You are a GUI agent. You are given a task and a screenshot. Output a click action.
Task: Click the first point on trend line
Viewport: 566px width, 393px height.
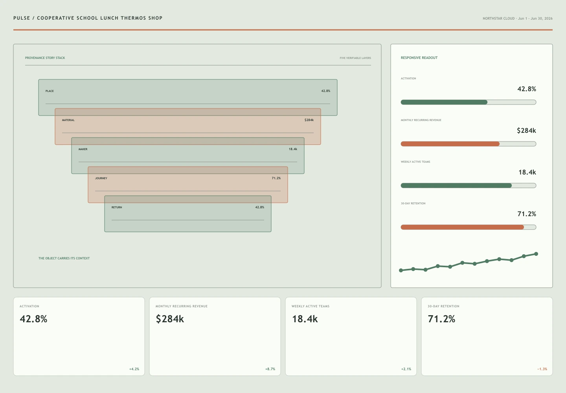coord(401,270)
